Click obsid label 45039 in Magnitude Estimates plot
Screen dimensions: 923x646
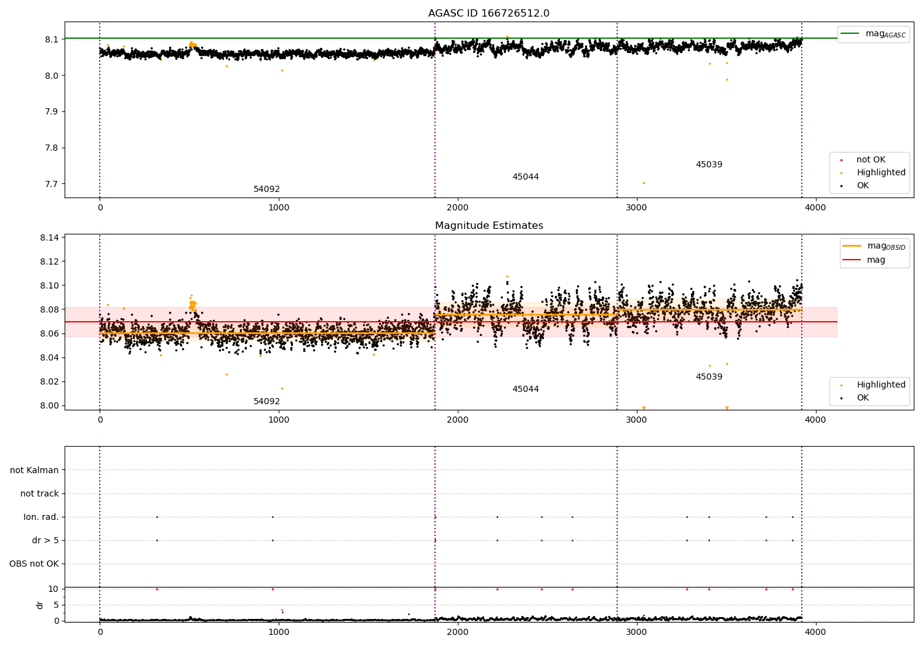pyautogui.click(x=709, y=377)
